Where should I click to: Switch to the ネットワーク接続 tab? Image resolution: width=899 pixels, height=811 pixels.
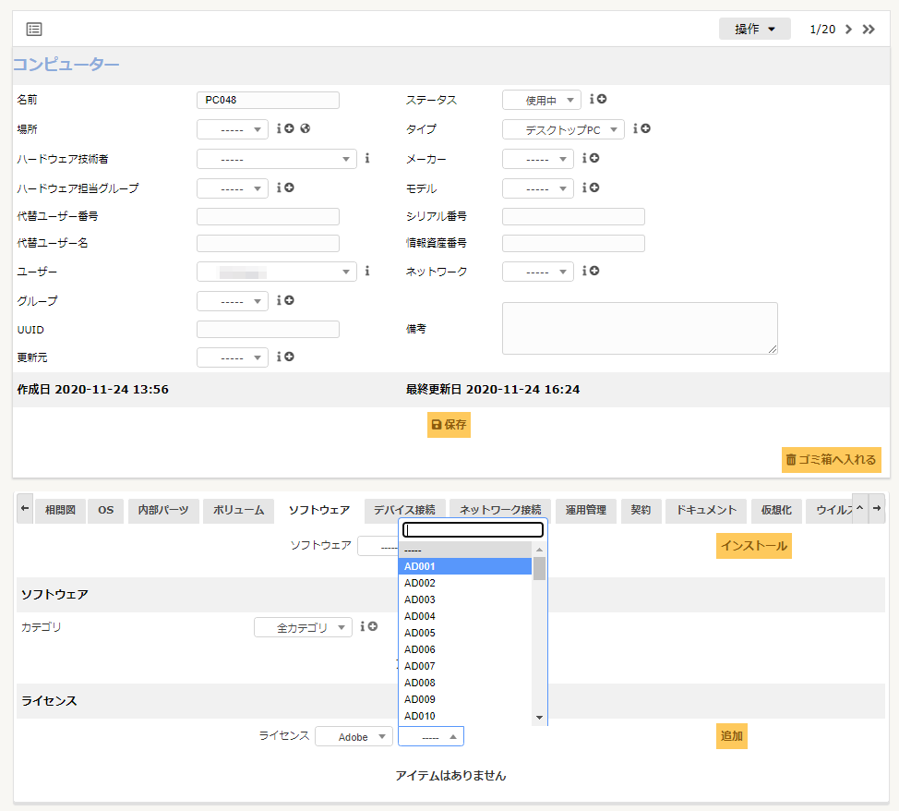tap(501, 510)
